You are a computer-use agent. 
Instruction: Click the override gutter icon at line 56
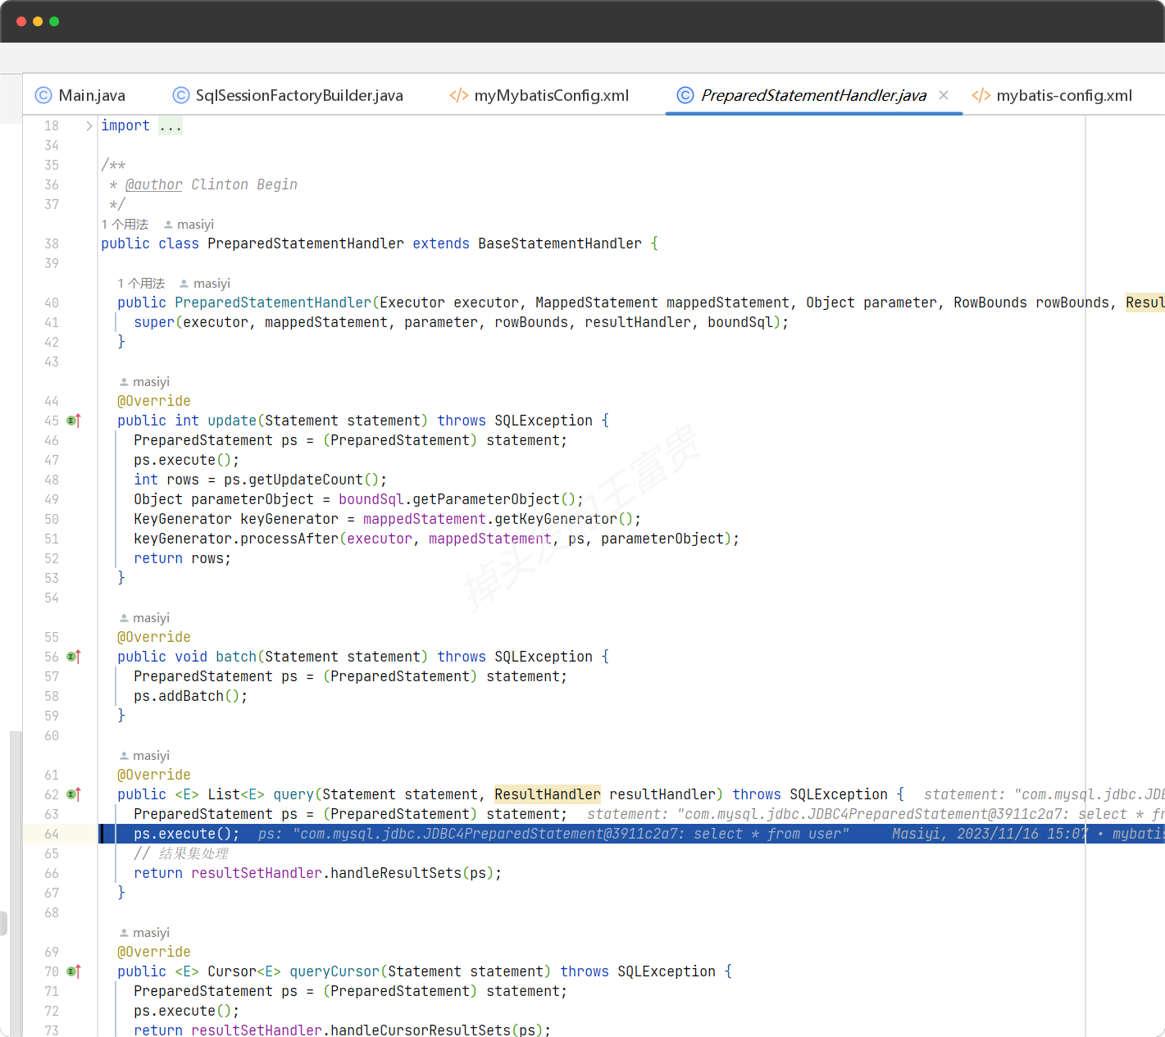74,657
